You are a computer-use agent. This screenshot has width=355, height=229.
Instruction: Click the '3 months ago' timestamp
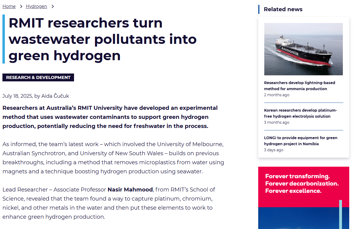tap(277, 123)
